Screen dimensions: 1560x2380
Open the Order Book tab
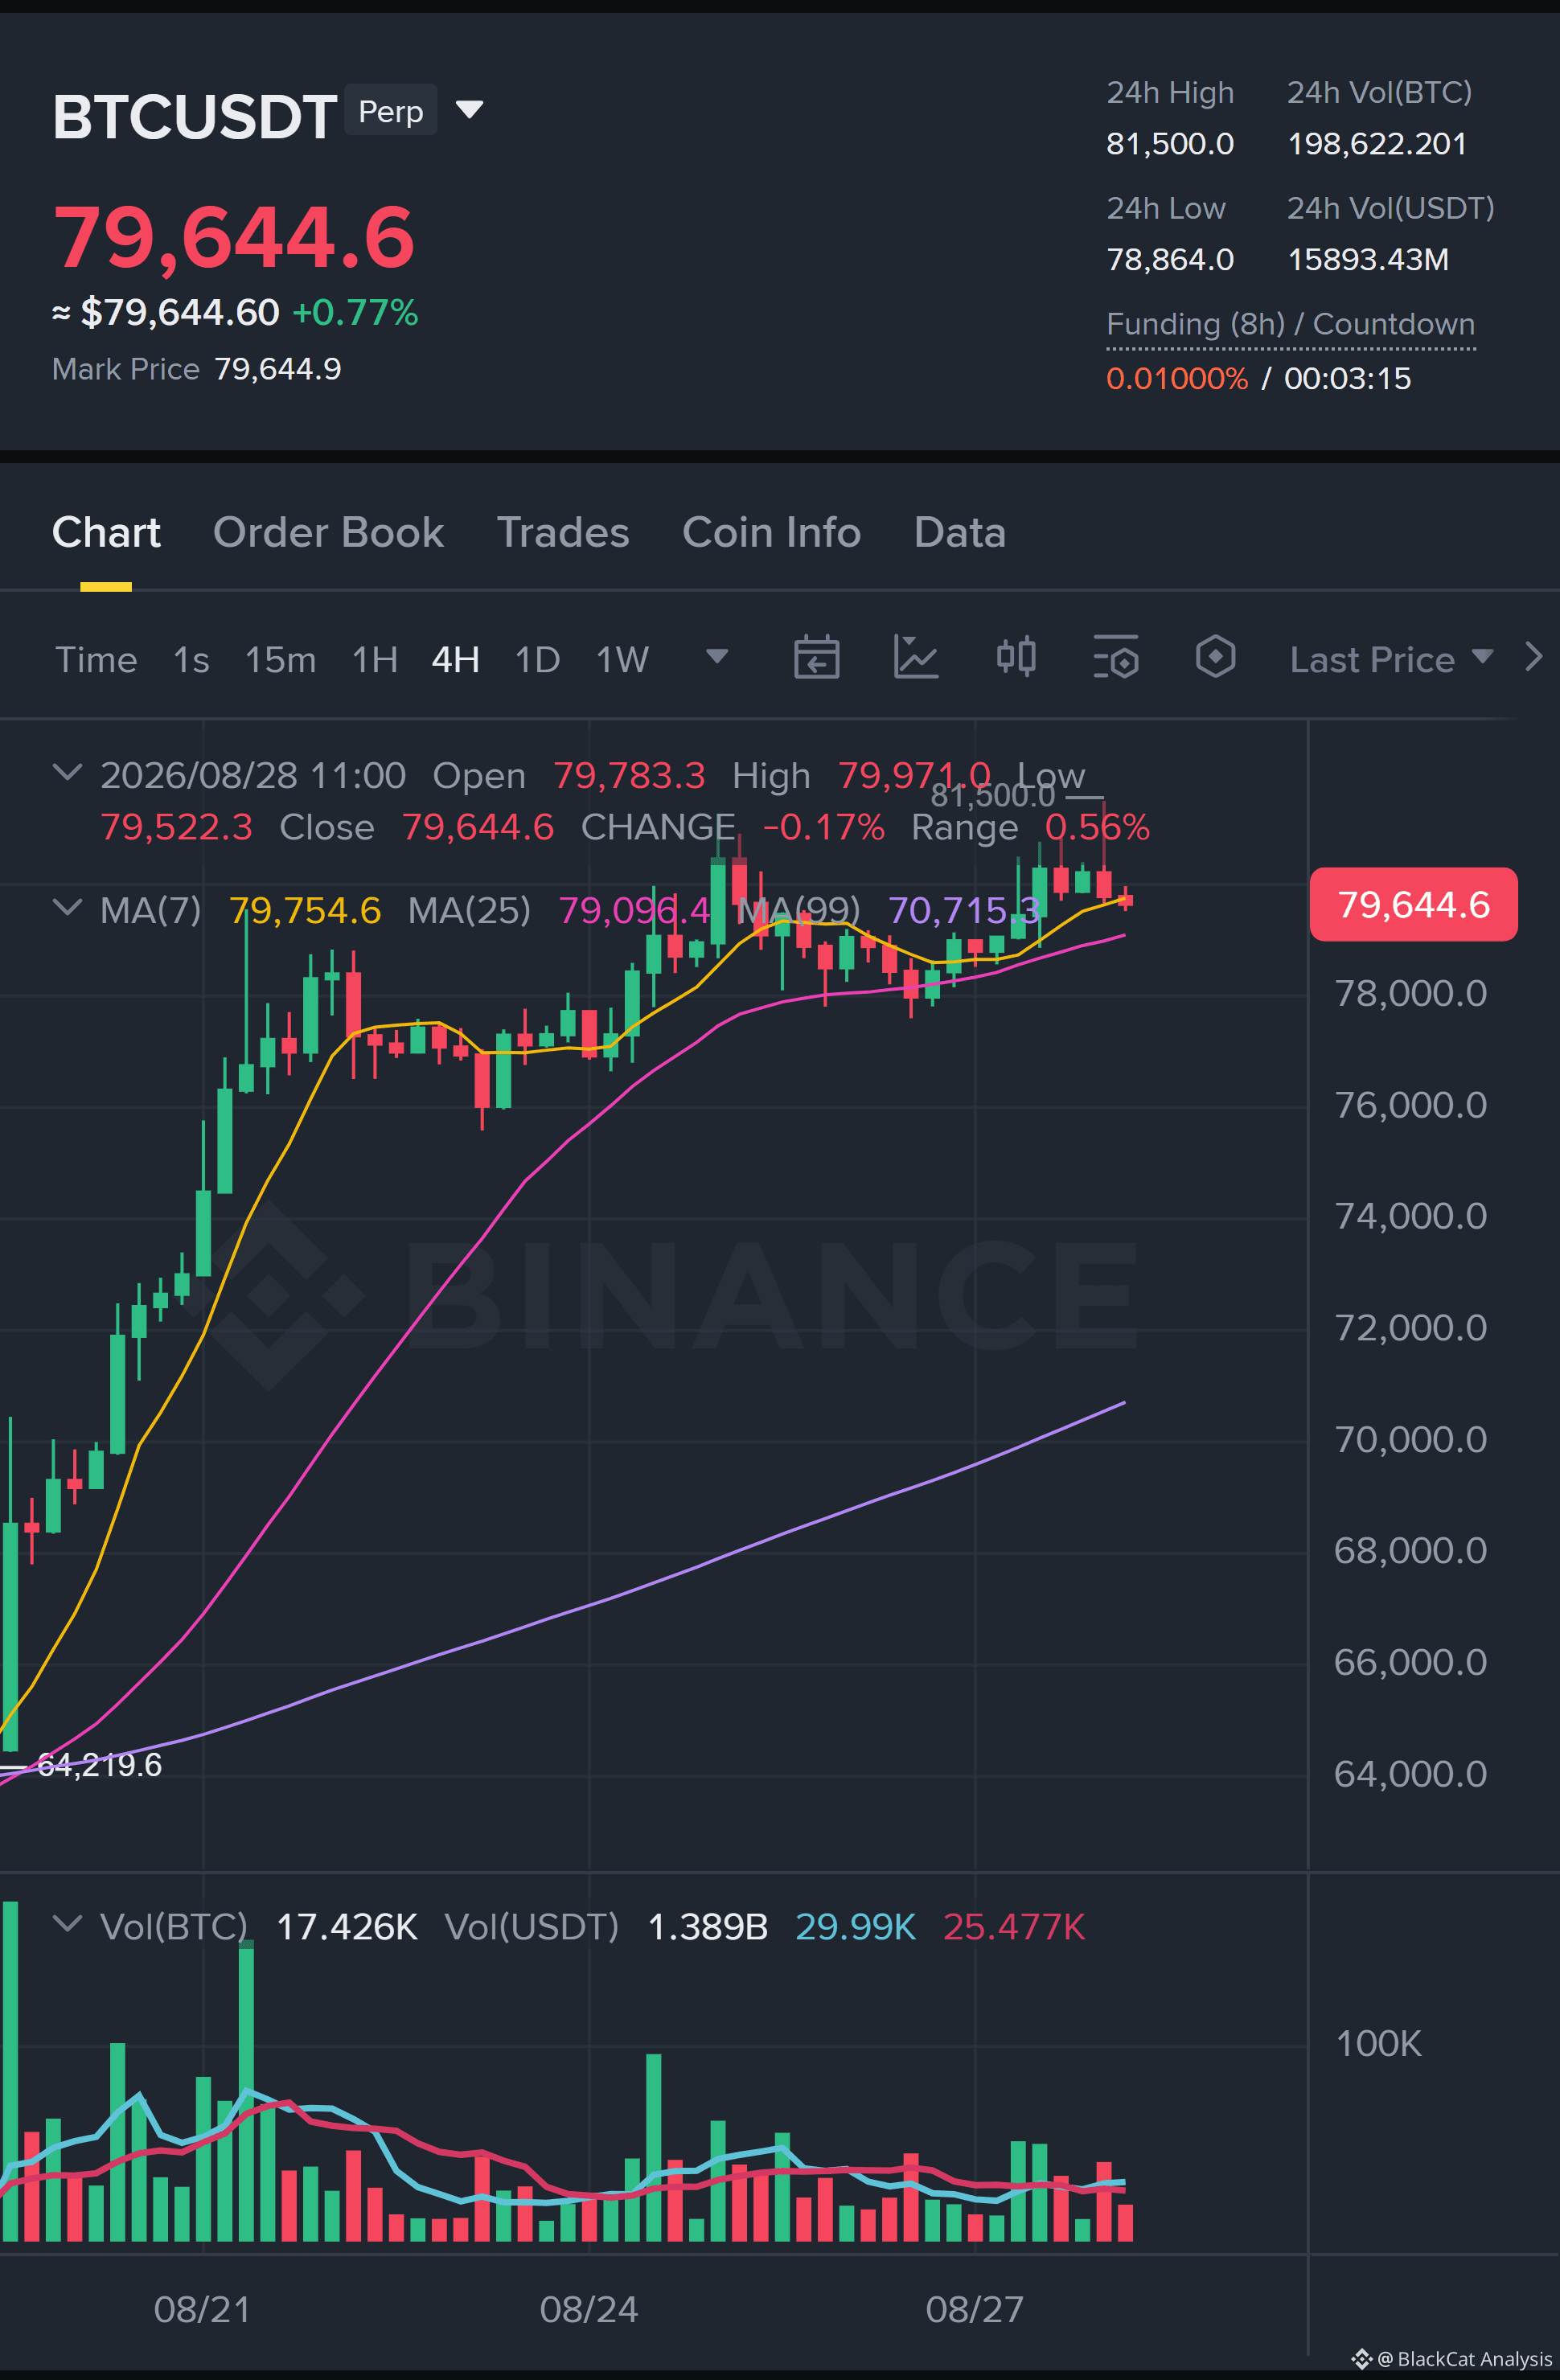[x=328, y=533]
